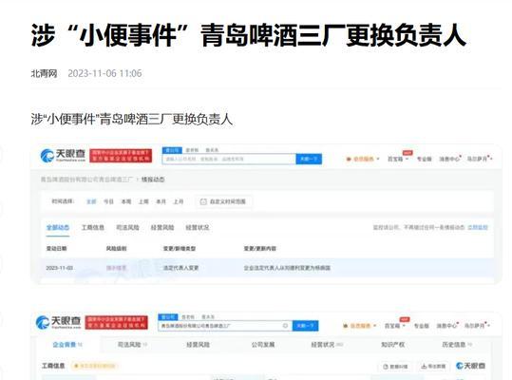512x380 pixels.
Task: Click the Tianyancha logo in the upper screenshot
Action: pyautogui.click(x=63, y=156)
